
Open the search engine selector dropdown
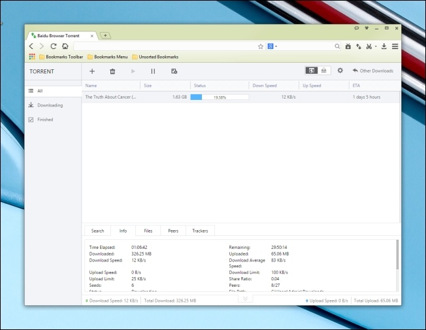272,46
